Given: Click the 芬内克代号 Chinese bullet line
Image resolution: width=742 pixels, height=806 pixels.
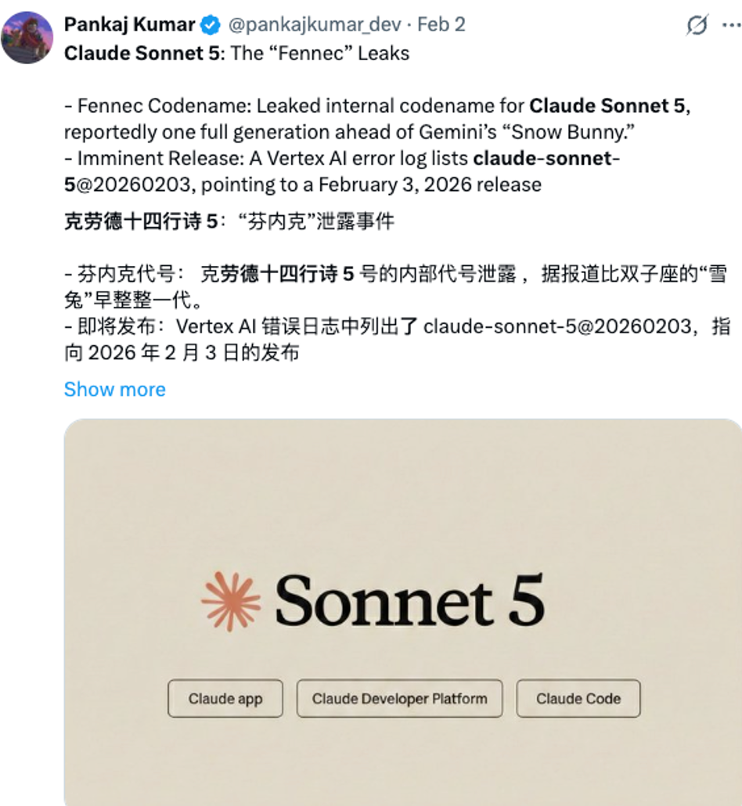Looking at the screenshot, I should point(395,287).
